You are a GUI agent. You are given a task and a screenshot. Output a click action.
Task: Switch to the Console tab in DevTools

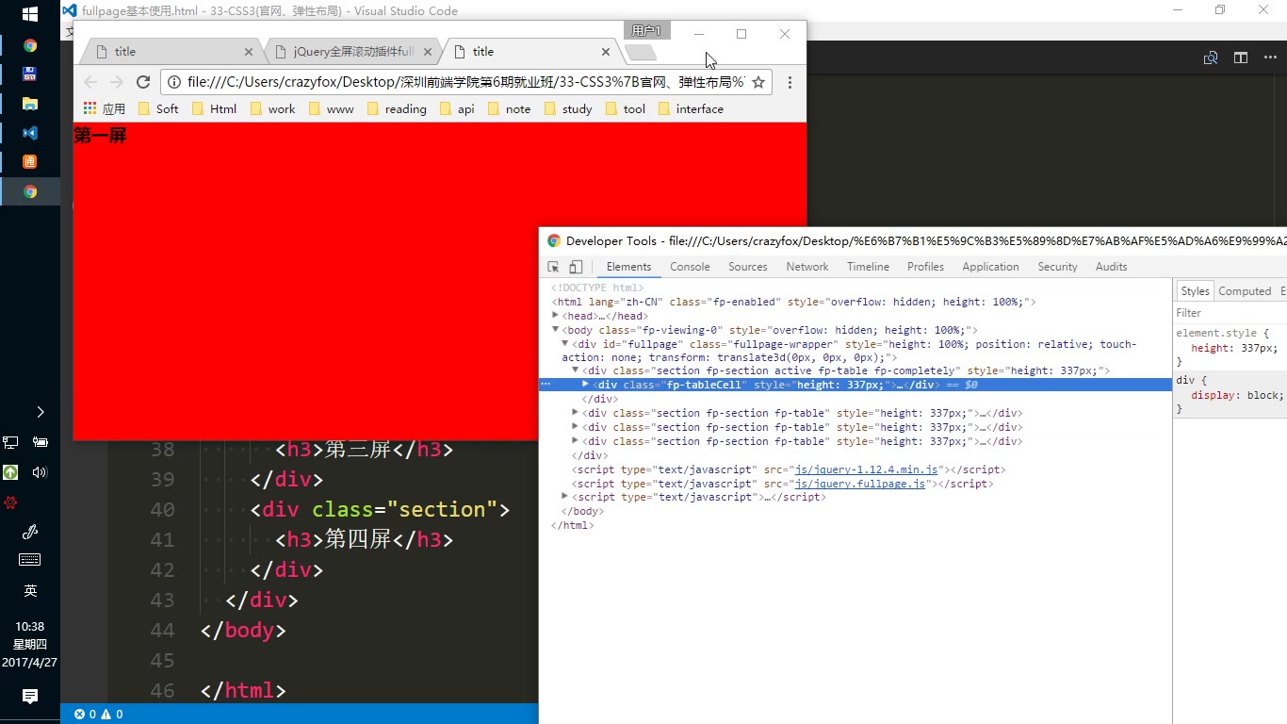tap(690, 267)
